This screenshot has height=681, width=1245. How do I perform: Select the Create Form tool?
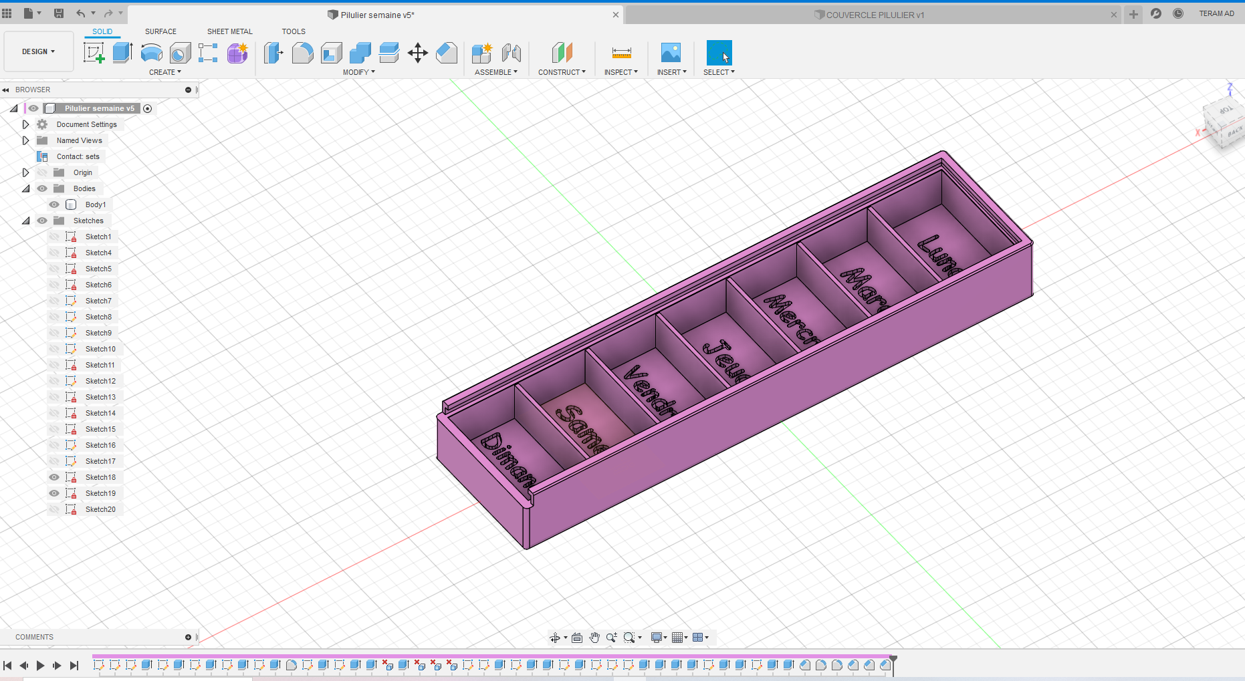pyautogui.click(x=237, y=53)
